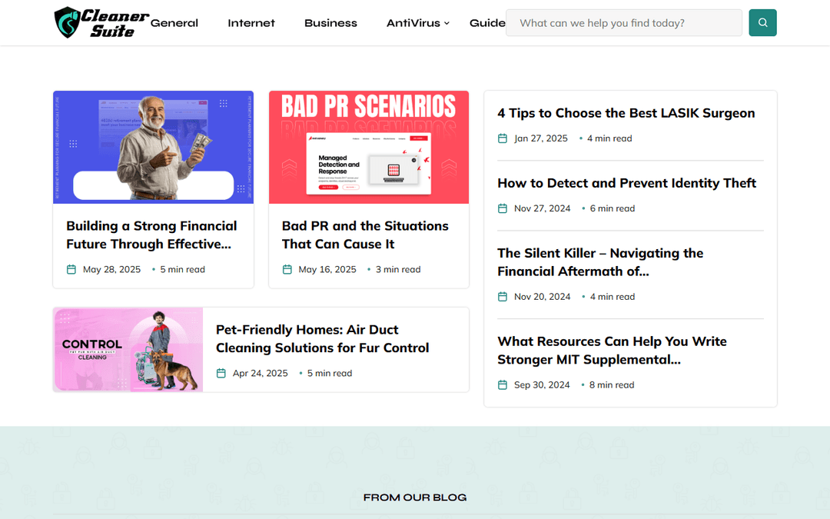The height and width of the screenshot is (519, 830).
Task: Click the 'Nov 20, 2024' date text
Action: point(543,297)
